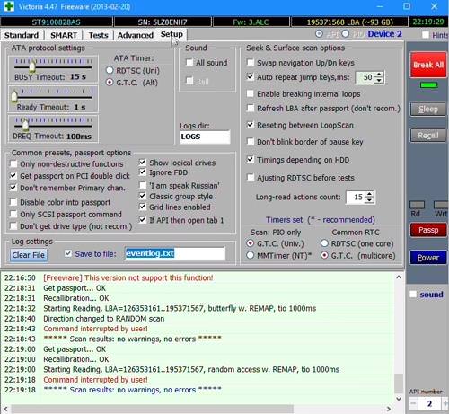
Task: Decrease Long-read actions count
Action: click(370, 200)
